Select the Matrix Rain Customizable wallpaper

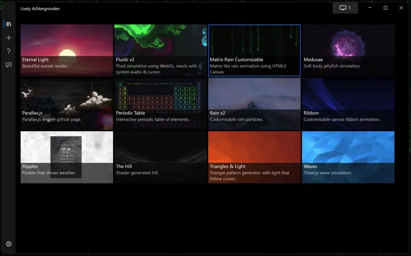254,50
